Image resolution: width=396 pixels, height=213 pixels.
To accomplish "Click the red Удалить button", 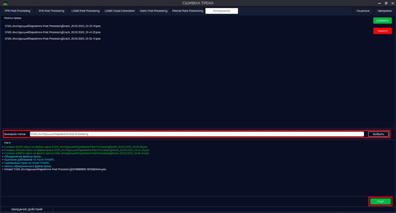I will point(382,31).
